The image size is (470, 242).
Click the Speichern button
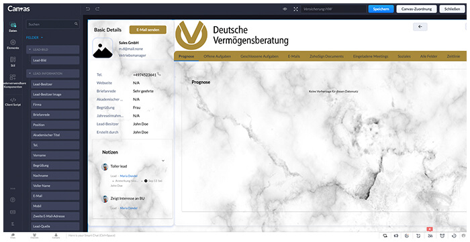(x=381, y=9)
